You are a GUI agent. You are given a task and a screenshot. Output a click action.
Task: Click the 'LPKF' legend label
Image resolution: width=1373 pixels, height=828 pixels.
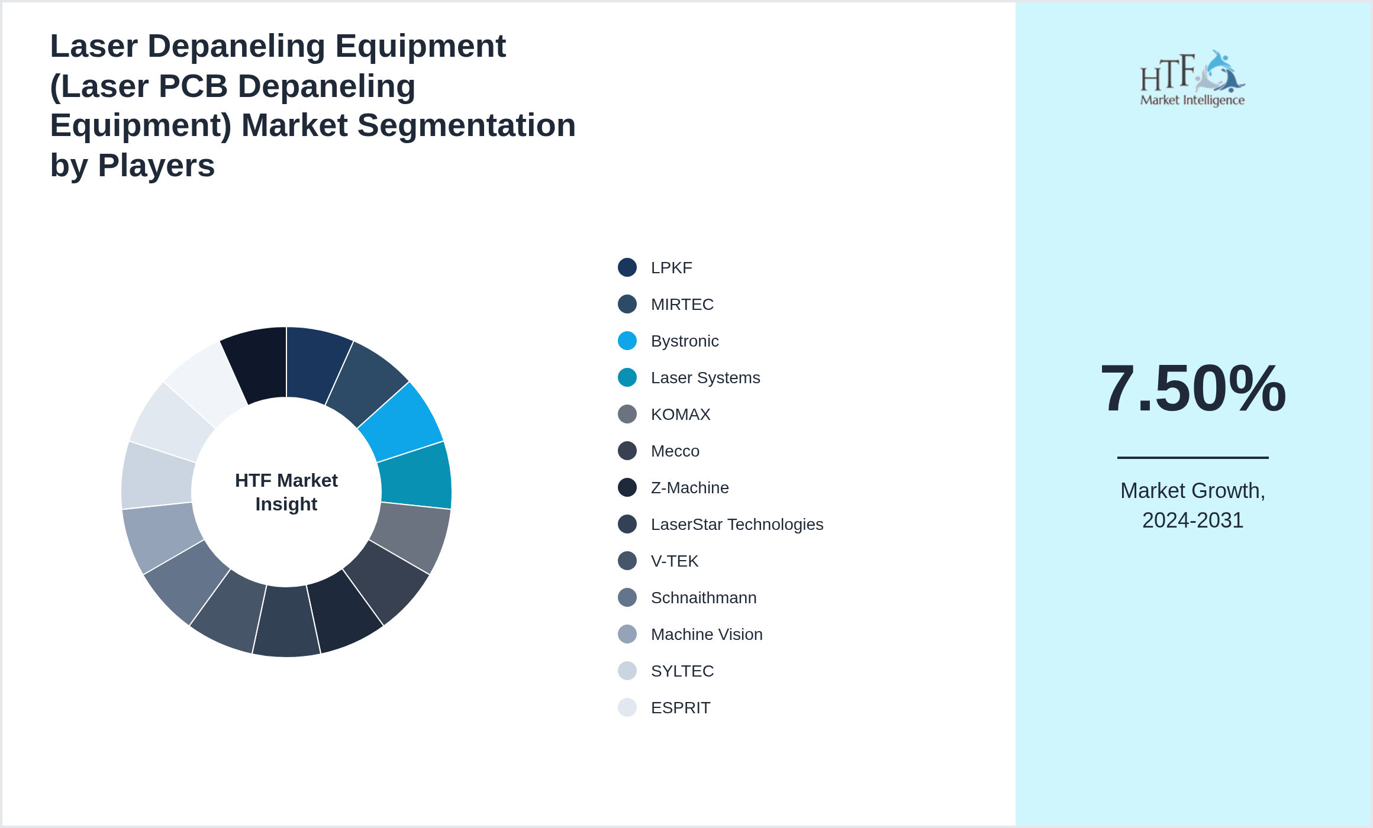click(671, 268)
